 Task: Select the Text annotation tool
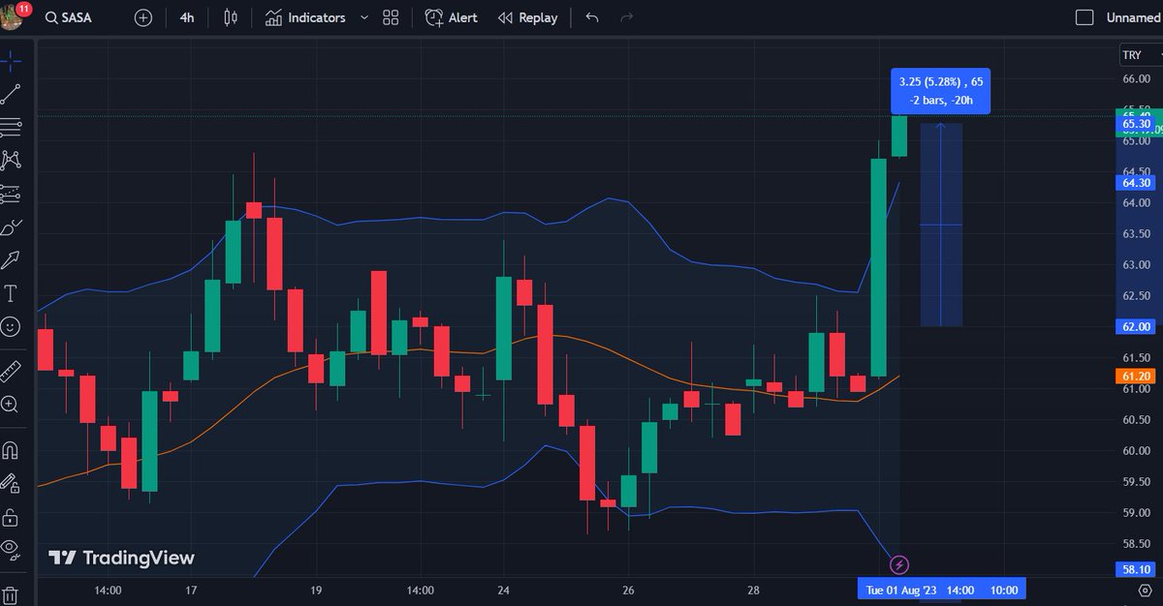(x=11, y=293)
